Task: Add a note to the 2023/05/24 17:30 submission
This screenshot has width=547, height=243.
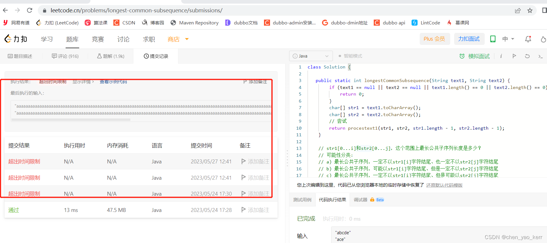Action: (x=255, y=194)
